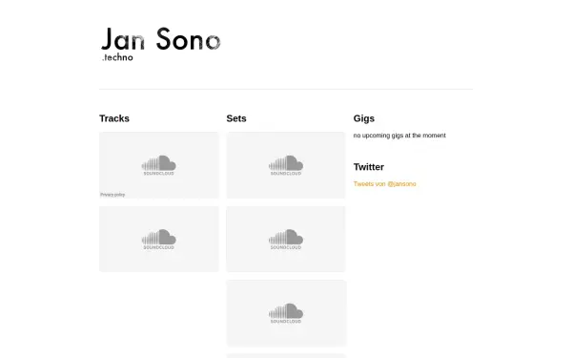Click the 'no upcoming gigs at the moment' text
The height and width of the screenshot is (358, 572).
(x=399, y=136)
